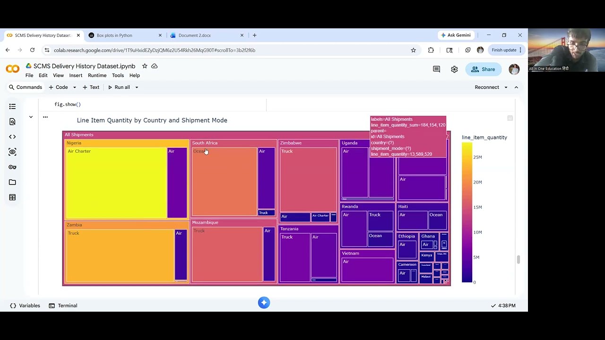Click the Colab logo
605x340 pixels.
coord(13,69)
